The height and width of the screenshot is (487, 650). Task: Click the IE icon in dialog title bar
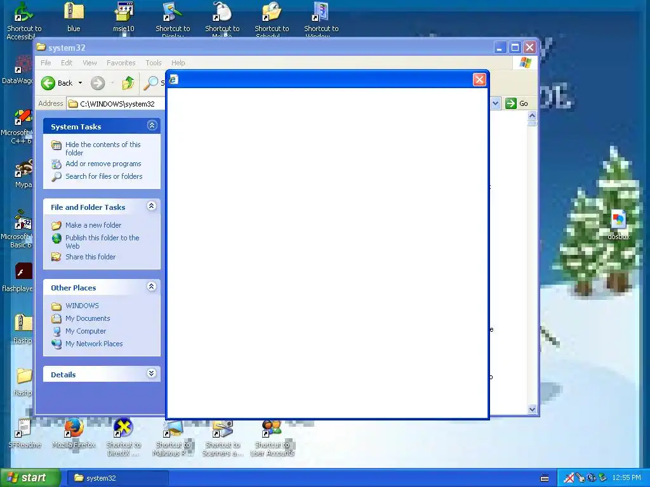[x=174, y=79]
